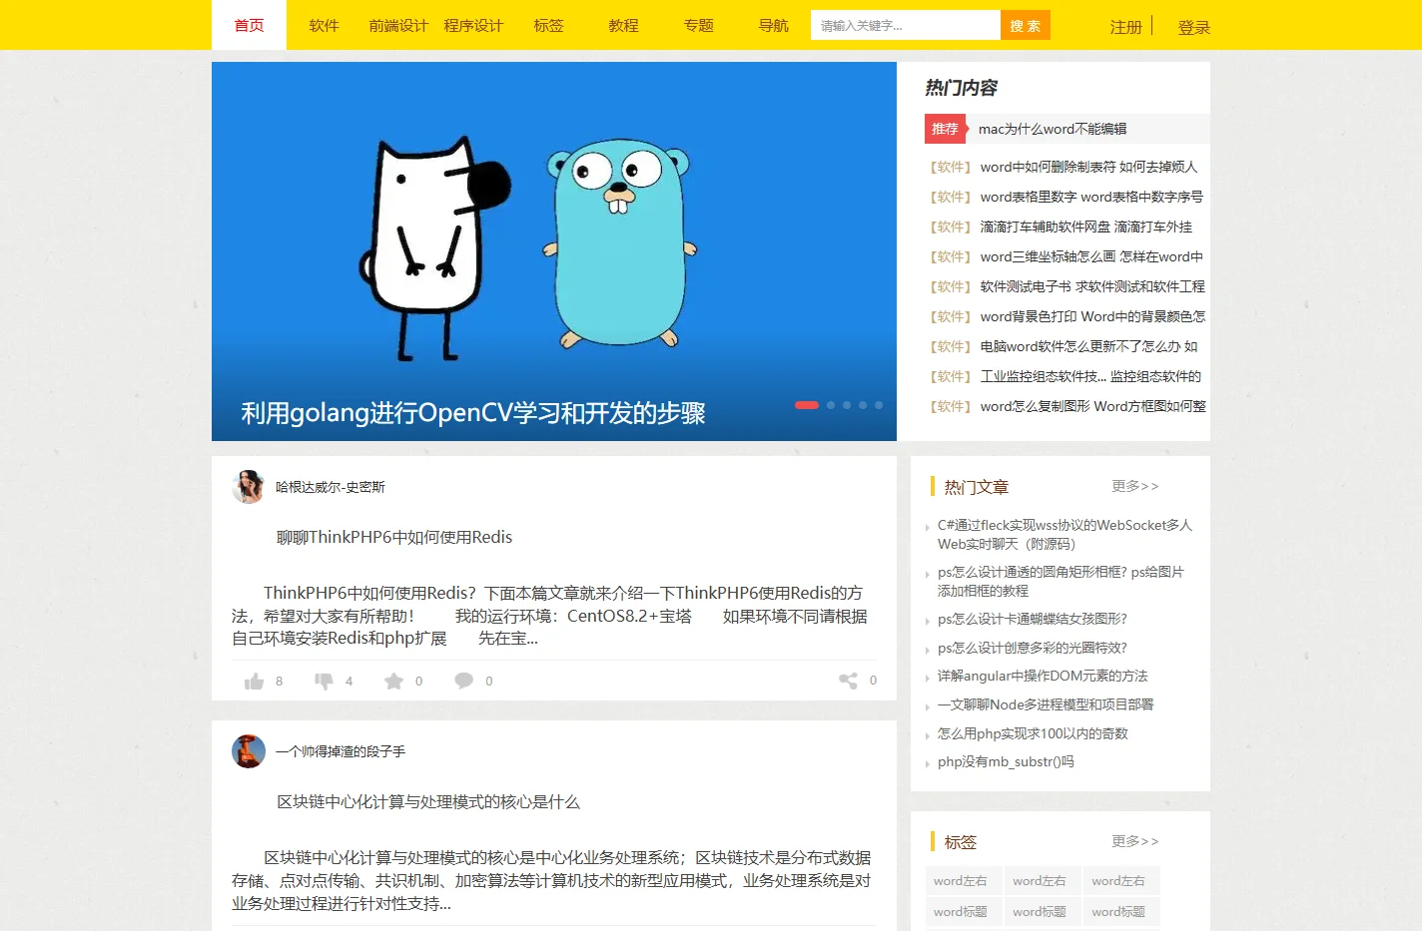Screen dimensions: 1422x931
Task: Open word表格里数字 article
Action: click(1091, 197)
